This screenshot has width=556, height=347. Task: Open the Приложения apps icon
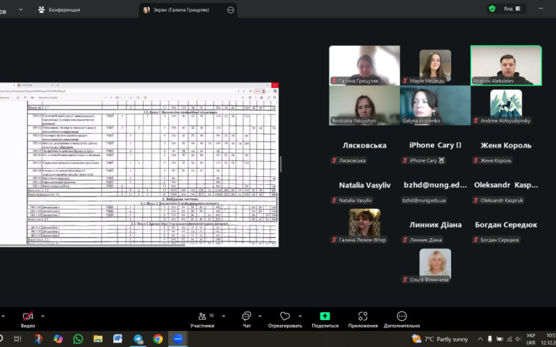(363, 318)
